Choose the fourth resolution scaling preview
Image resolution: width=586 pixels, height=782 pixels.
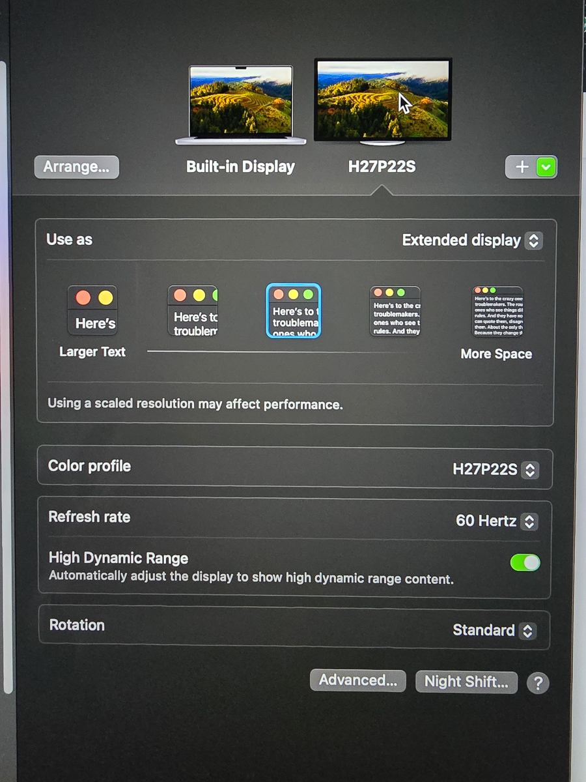tap(395, 311)
